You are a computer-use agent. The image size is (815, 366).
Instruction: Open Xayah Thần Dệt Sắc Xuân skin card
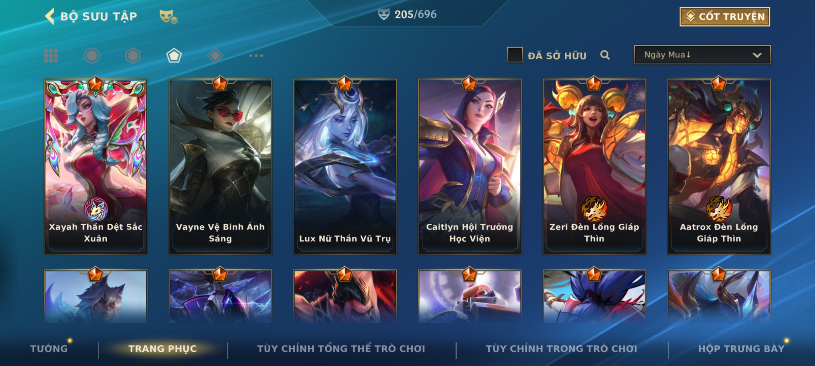(x=96, y=166)
